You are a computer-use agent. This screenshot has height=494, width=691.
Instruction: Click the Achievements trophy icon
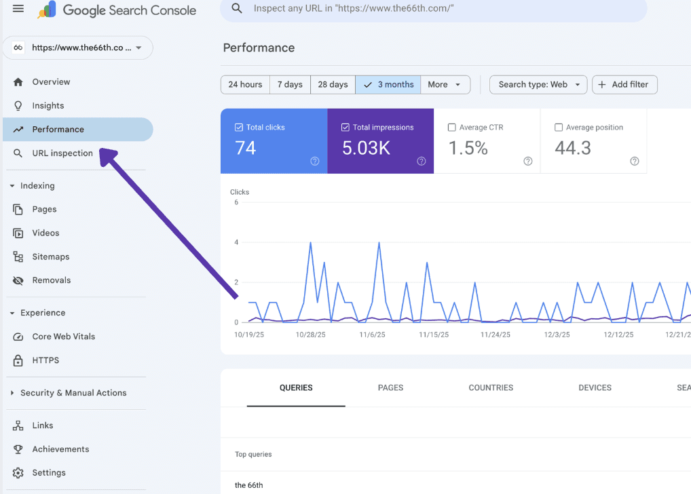click(18, 449)
